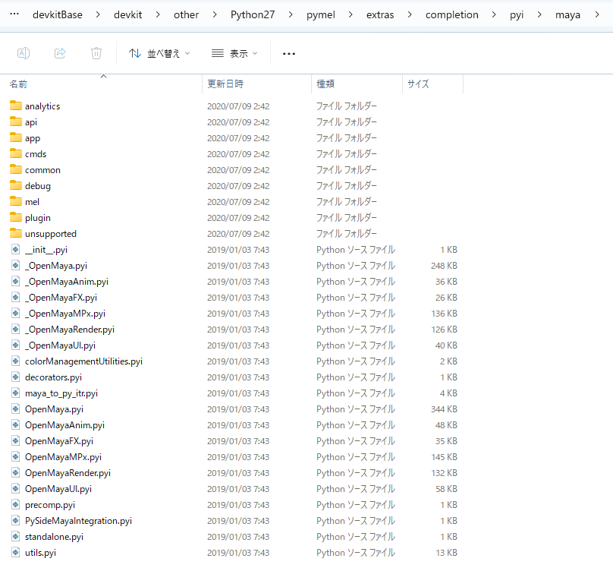Click the OpenMaya.pyi file icon
The width and height of the screenshot is (613, 571).
pos(16,409)
